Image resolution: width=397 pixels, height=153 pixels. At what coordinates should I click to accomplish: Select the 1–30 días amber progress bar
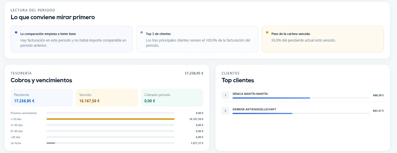click(110, 119)
